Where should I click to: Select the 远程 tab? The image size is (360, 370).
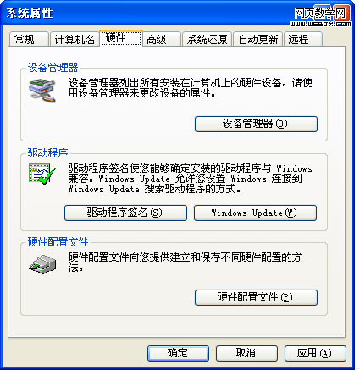coord(303,39)
